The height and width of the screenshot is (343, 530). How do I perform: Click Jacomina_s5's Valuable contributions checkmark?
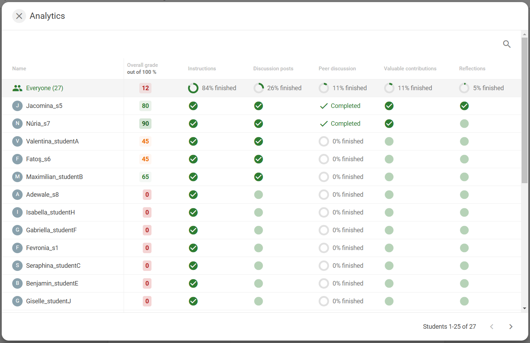[x=389, y=106]
